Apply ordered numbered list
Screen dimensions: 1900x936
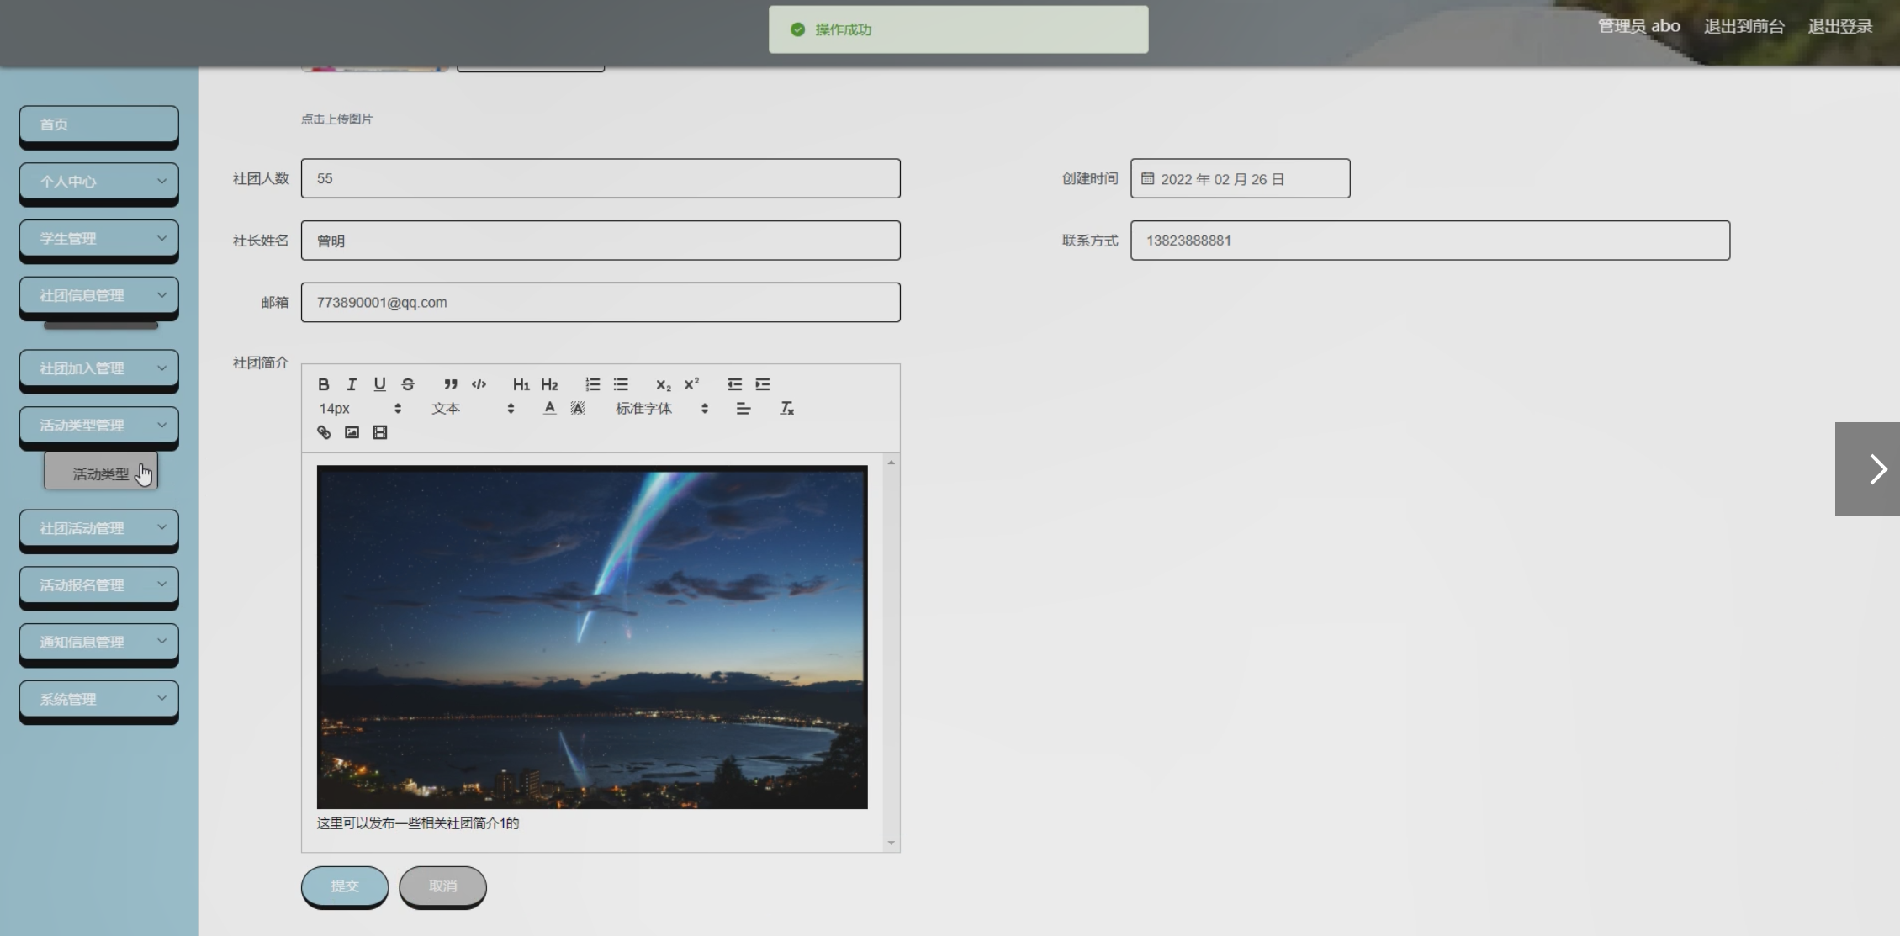(x=593, y=384)
